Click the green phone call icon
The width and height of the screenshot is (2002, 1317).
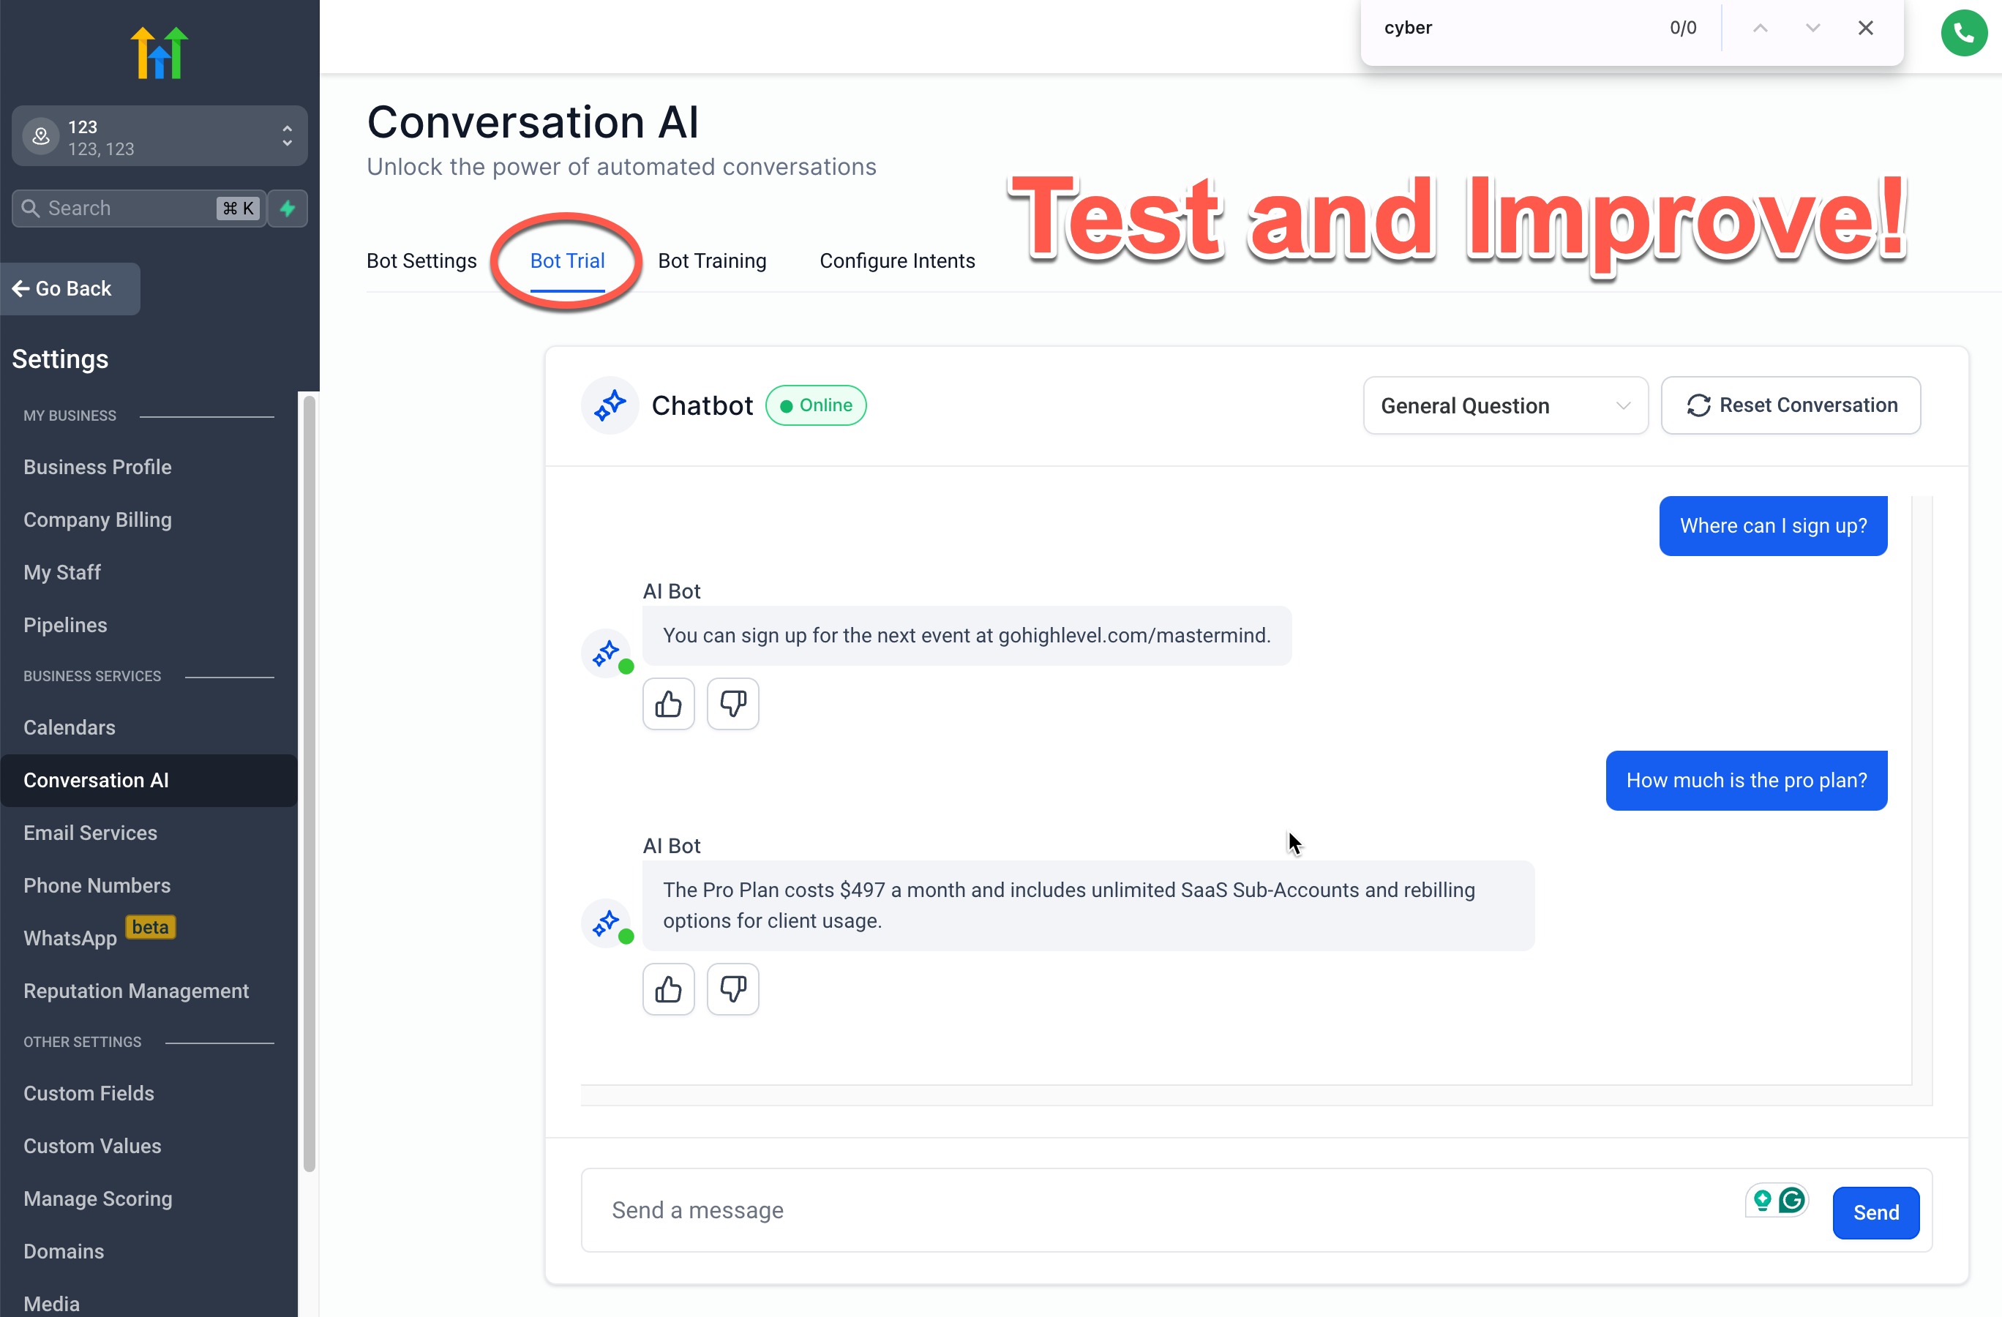1963,32
